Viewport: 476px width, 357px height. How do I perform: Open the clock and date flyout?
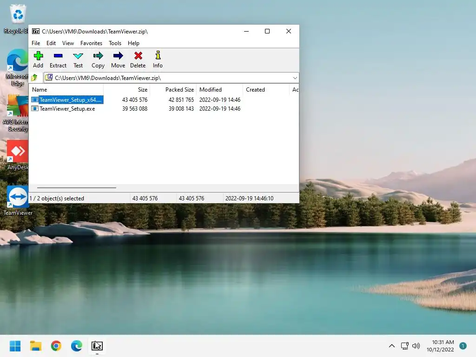[440, 346]
